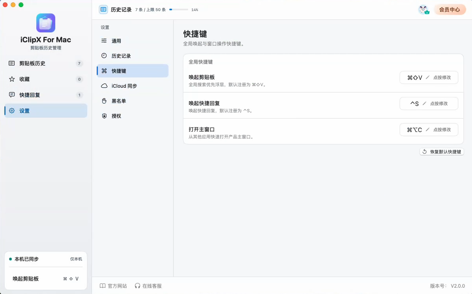472x294 pixels.
Task: Click the green sync status dot
Action: (x=11, y=259)
